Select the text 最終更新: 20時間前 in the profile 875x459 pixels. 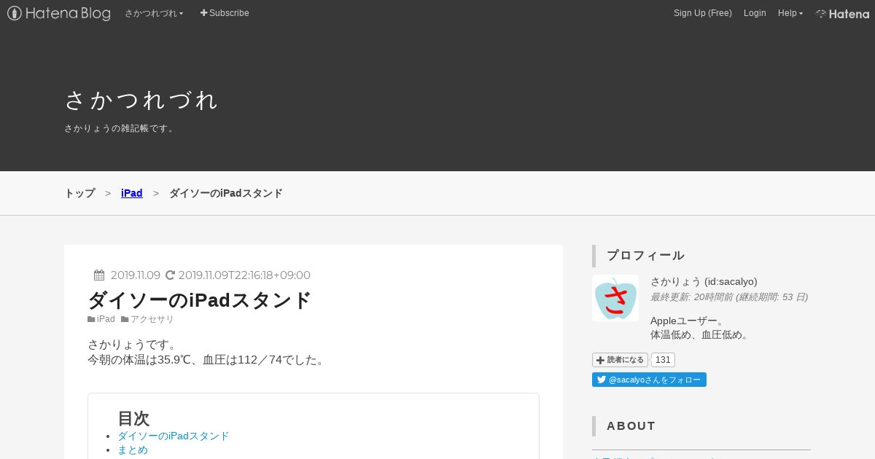click(691, 297)
